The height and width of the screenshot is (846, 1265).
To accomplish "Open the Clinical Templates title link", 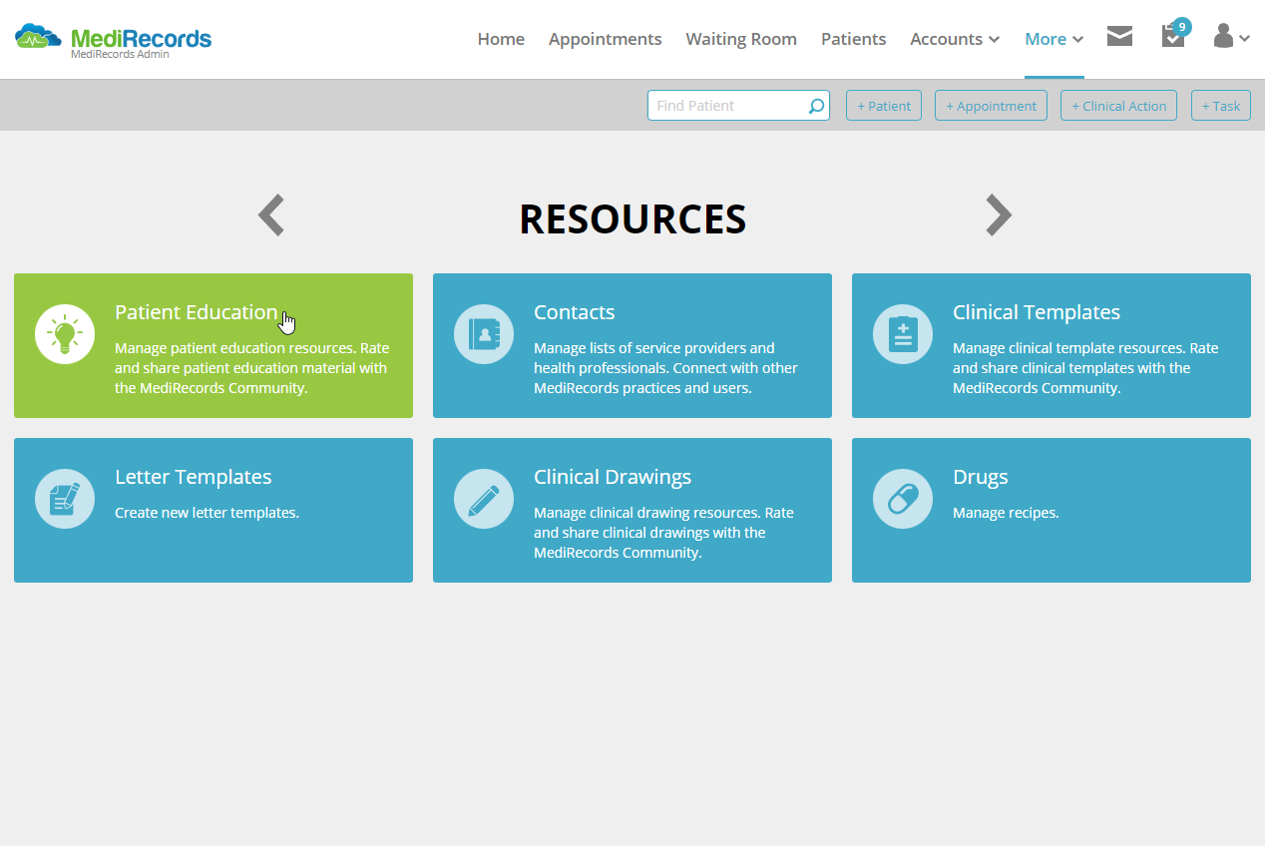I will point(1037,312).
